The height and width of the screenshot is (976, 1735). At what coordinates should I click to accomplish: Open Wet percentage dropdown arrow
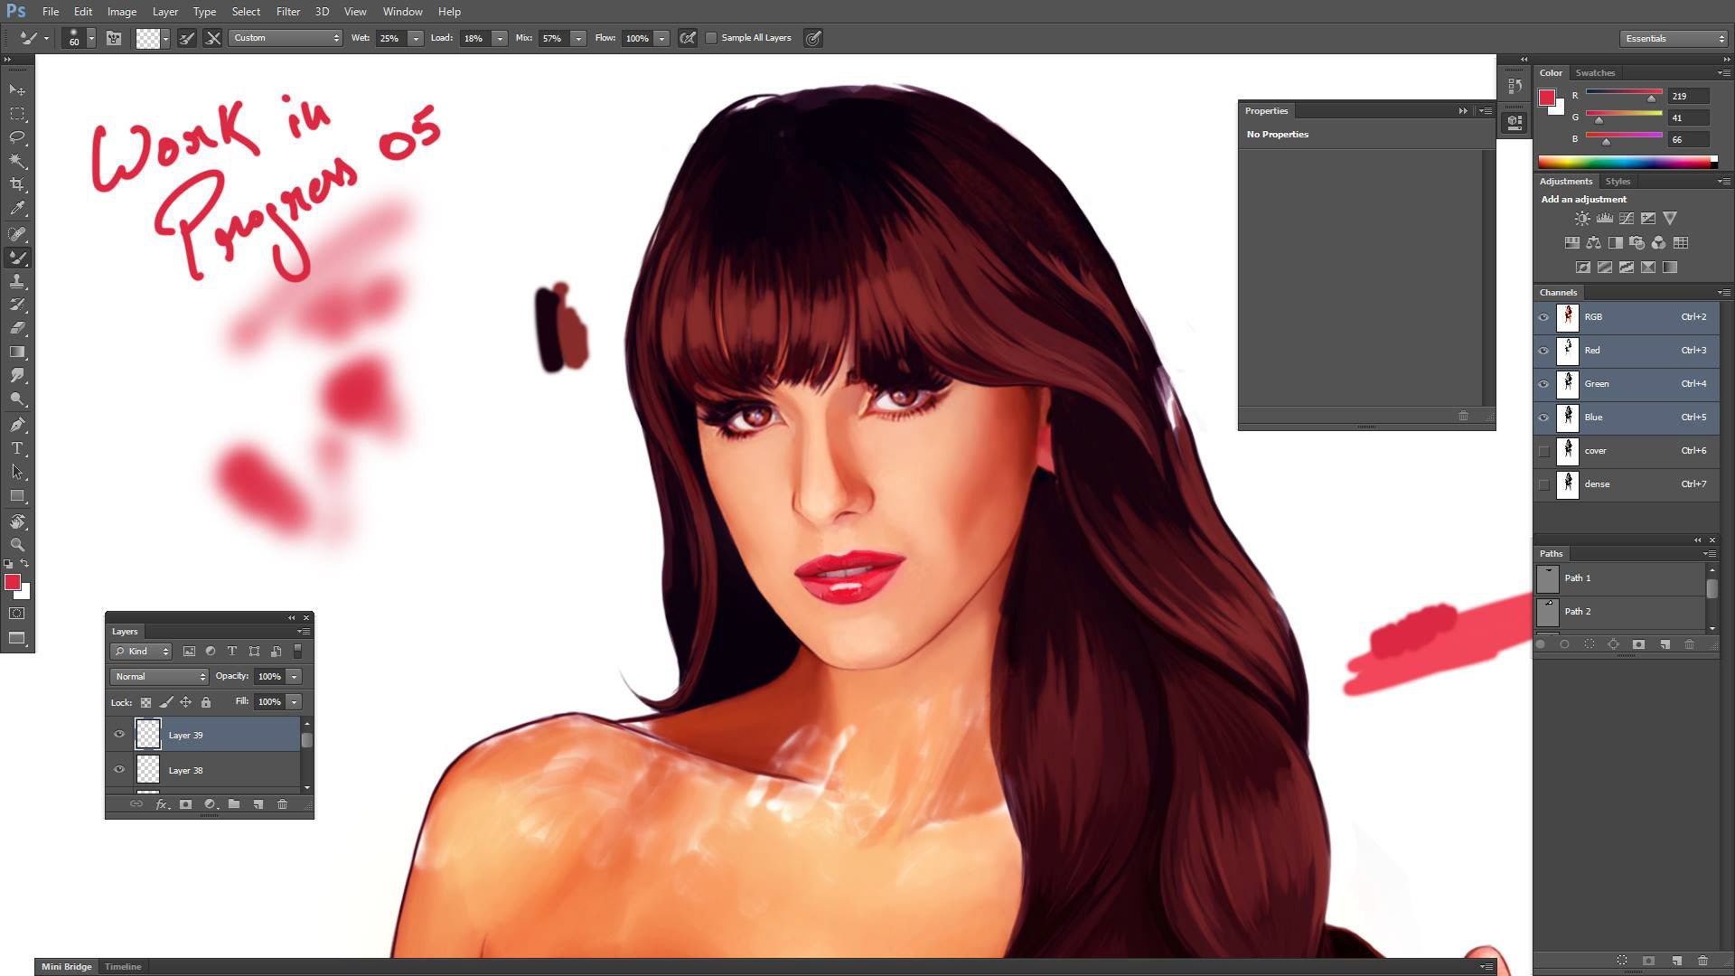(416, 38)
